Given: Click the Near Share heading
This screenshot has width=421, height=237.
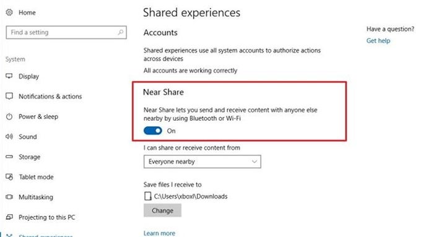Looking at the screenshot, I should (x=163, y=92).
